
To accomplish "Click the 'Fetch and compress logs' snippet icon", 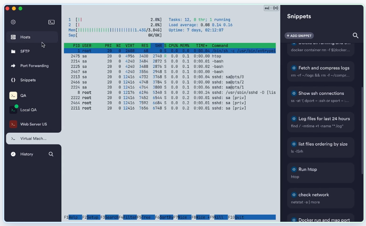I will pos(294,68).
